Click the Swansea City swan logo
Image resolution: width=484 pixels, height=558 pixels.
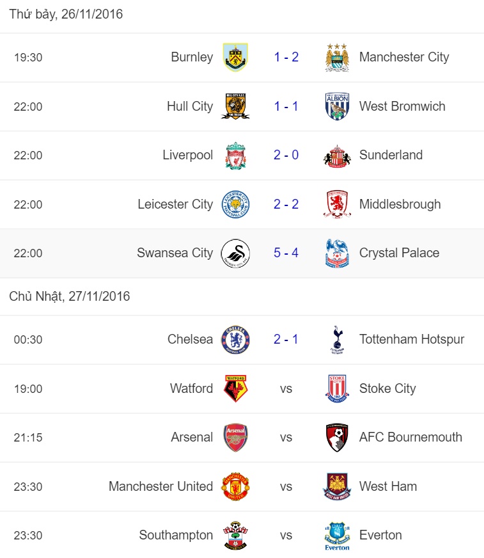[235, 253]
